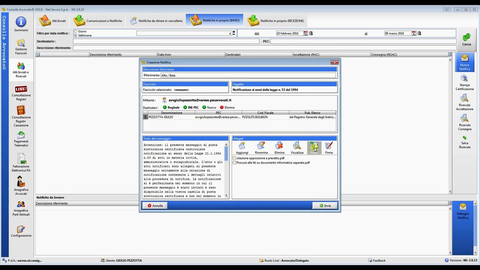Click the Riferimento input field
The height and width of the screenshot is (270, 480).
coord(248,75)
